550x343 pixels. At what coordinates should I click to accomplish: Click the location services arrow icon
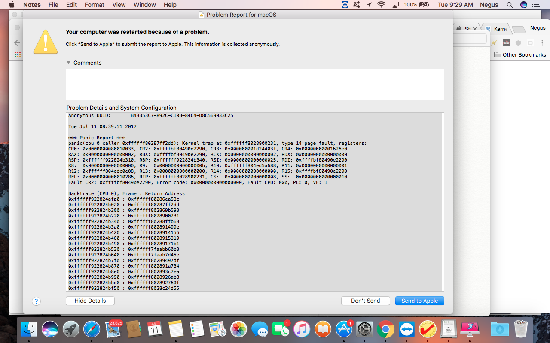369,5
